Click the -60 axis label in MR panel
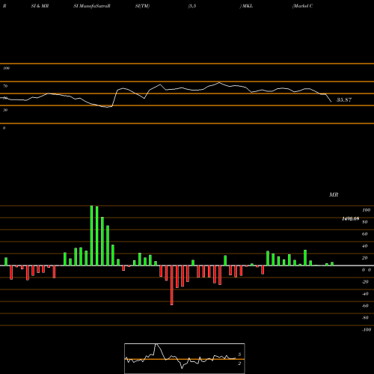Image resolution: width=374 pixels, height=374 pixels. [365, 306]
